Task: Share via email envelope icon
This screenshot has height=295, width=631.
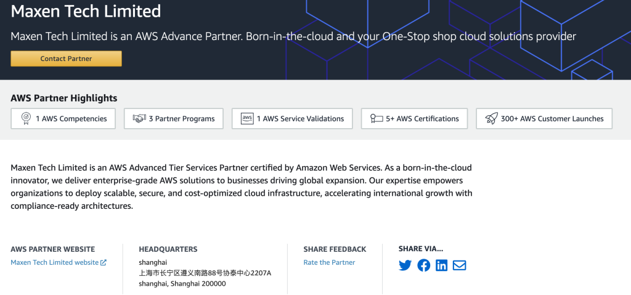Action: coord(459,265)
